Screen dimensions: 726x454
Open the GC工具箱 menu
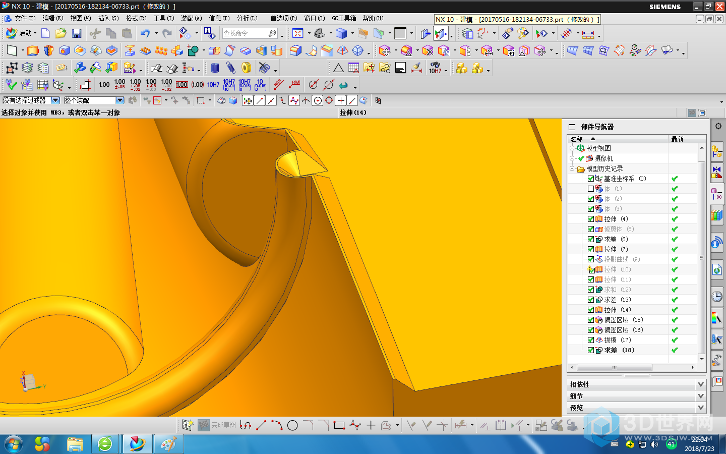coord(344,18)
